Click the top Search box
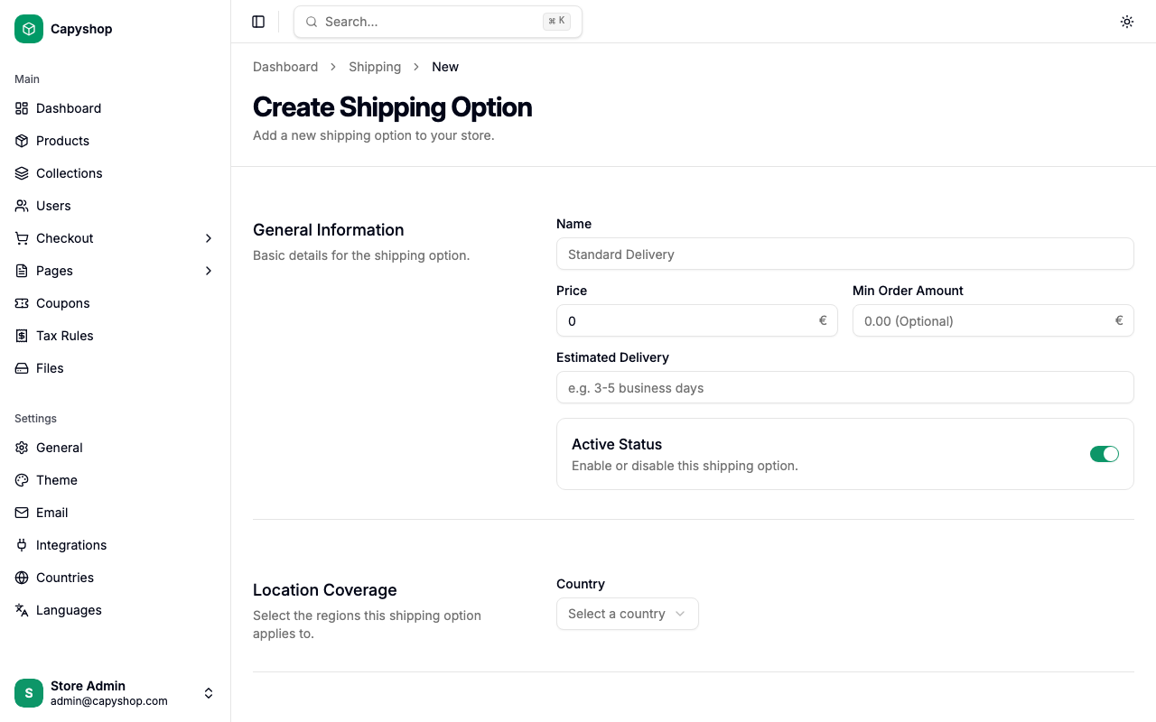This screenshot has height=722, width=1156. (438, 22)
